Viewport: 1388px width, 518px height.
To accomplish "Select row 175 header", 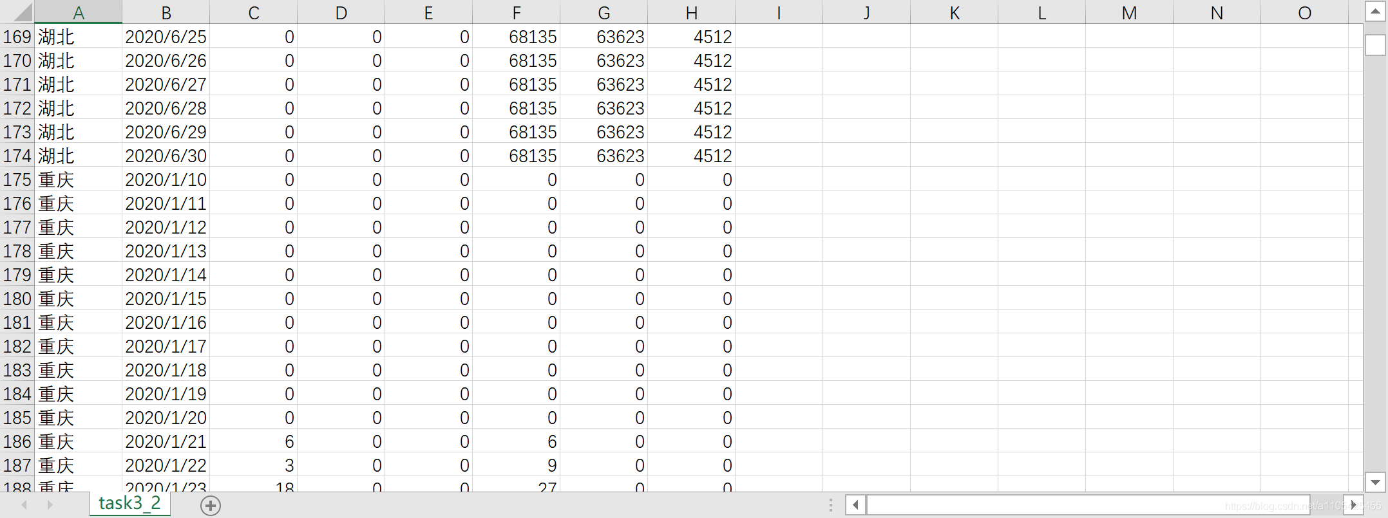I will coord(17,180).
